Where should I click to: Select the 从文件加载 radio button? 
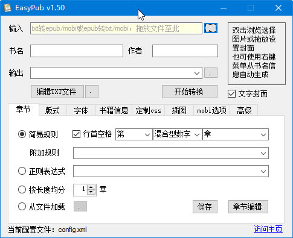[22, 207]
